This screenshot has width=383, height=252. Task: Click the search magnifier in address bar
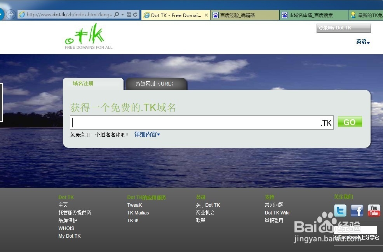pos(117,14)
